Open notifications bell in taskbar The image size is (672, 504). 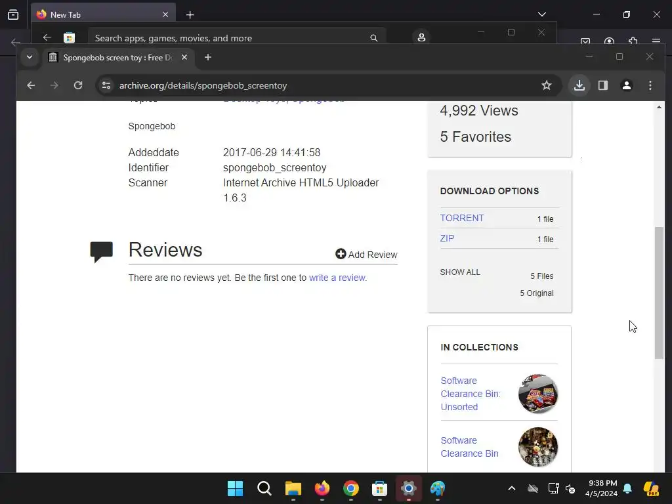pyautogui.click(x=627, y=488)
